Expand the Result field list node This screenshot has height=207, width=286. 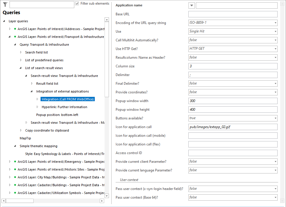32,83
